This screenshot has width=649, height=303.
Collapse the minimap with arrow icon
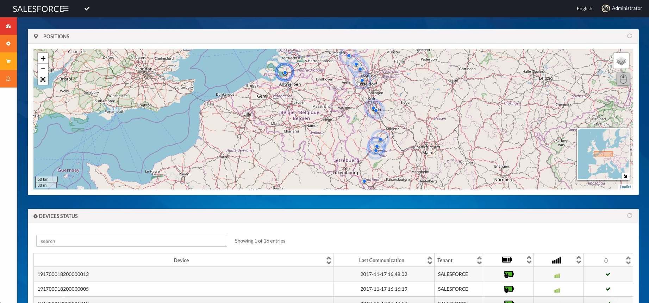pyautogui.click(x=625, y=176)
